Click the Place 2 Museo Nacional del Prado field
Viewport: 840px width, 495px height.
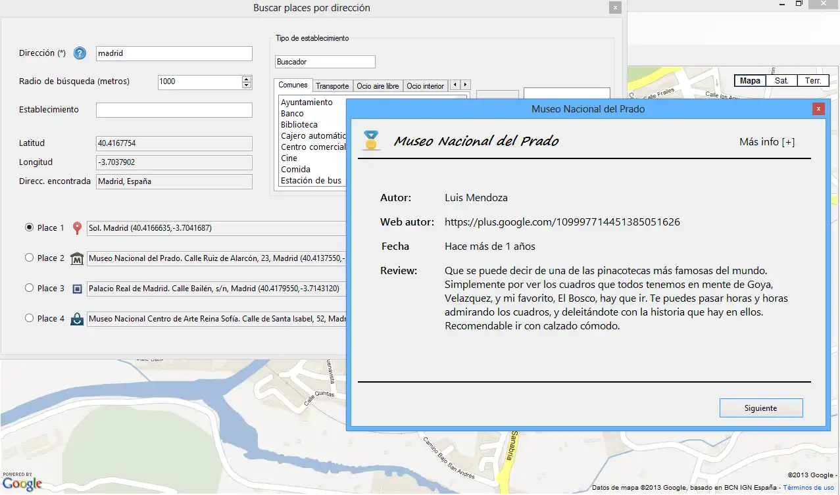[x=216, y=258]
